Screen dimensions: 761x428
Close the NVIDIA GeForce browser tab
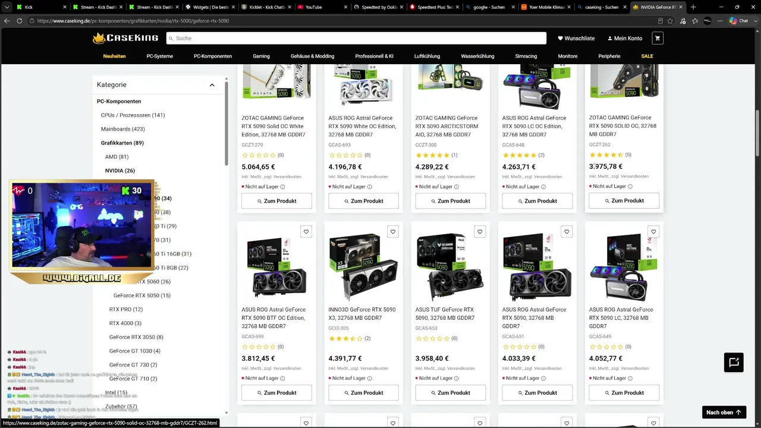click(681, 7)
